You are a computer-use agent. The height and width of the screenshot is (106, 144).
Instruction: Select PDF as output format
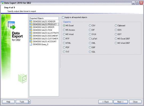pyautogui.click(x=66, y=47)
